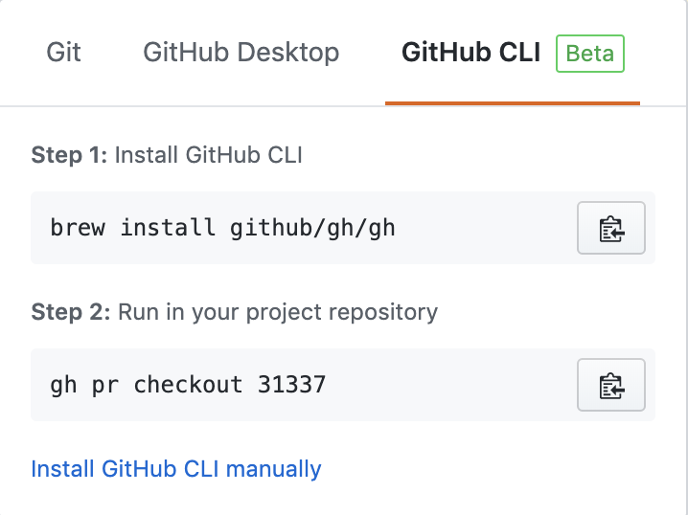
Task: Click the green Beta badge
Action: (x=589, y=54)
